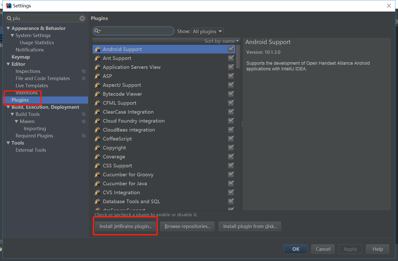This screenshot has height=261, width=398.
Task: Collapse the Appearance & Behavior section
Action: pyautogui.click(x=8, y=28)
